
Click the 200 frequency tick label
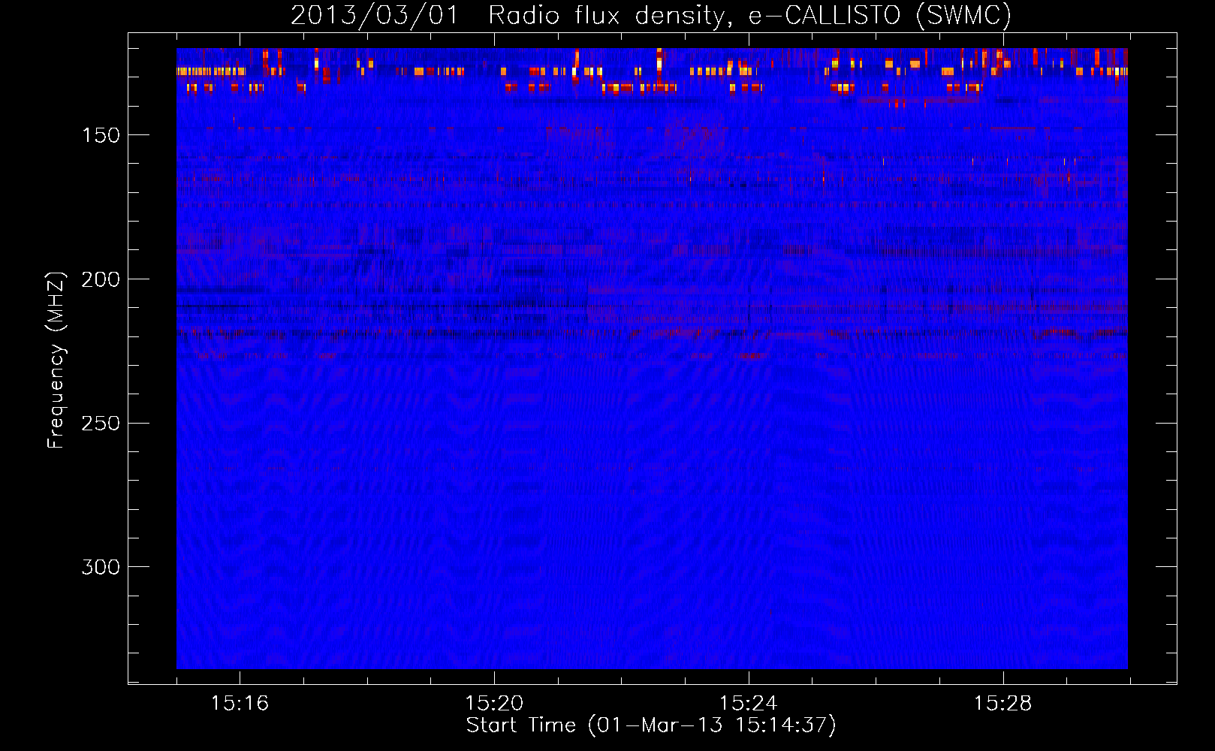point(101,279)
